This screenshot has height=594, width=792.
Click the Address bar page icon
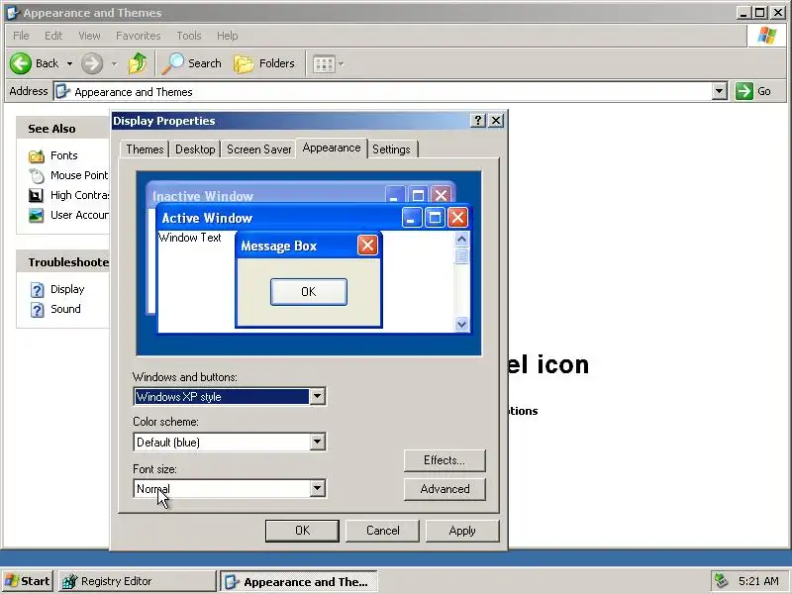62,91
